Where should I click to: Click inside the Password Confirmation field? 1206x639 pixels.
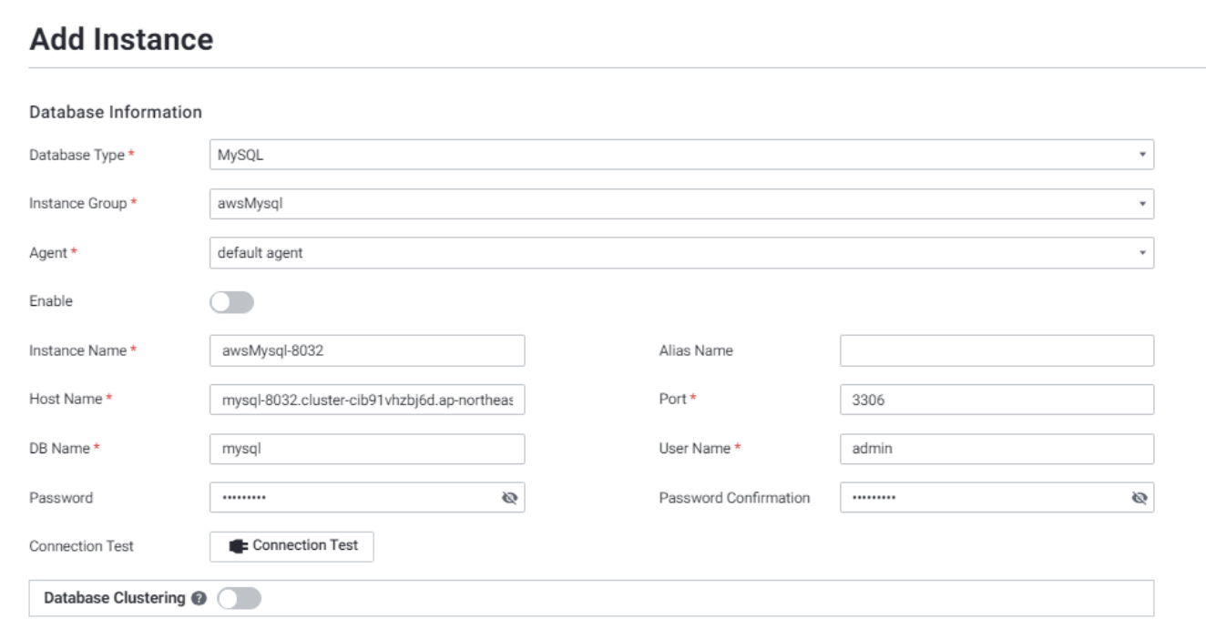tap(984, 498)
